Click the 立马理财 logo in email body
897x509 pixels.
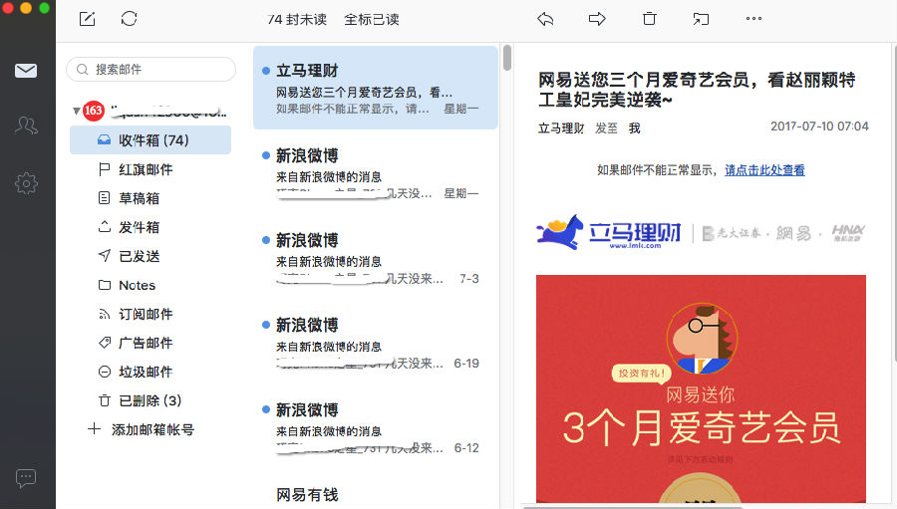click(x=608, y=232)
